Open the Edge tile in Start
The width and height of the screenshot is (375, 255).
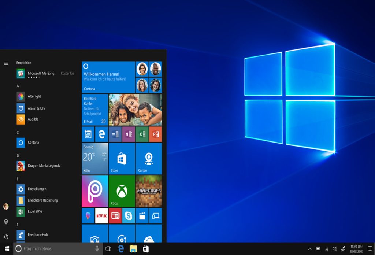click(x=102, y=134)
